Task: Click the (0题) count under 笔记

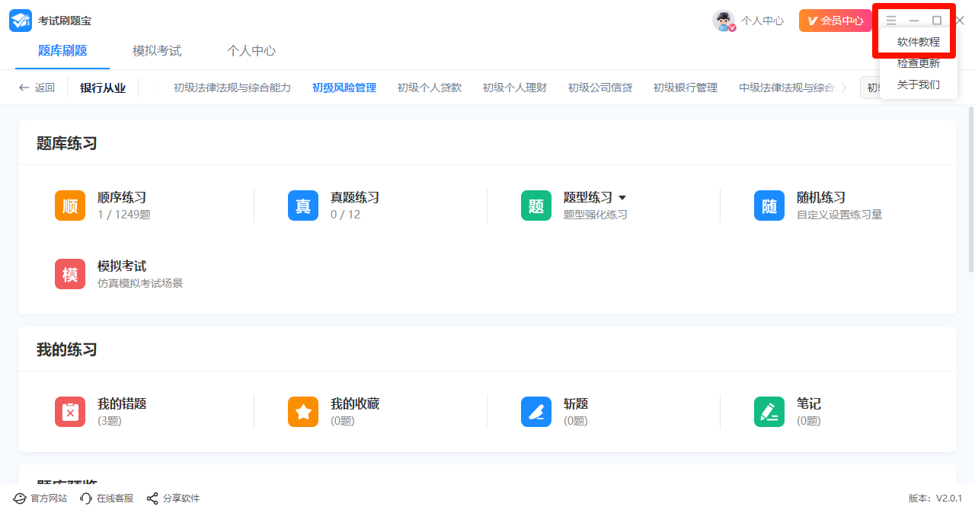Action: coord(809,421)
